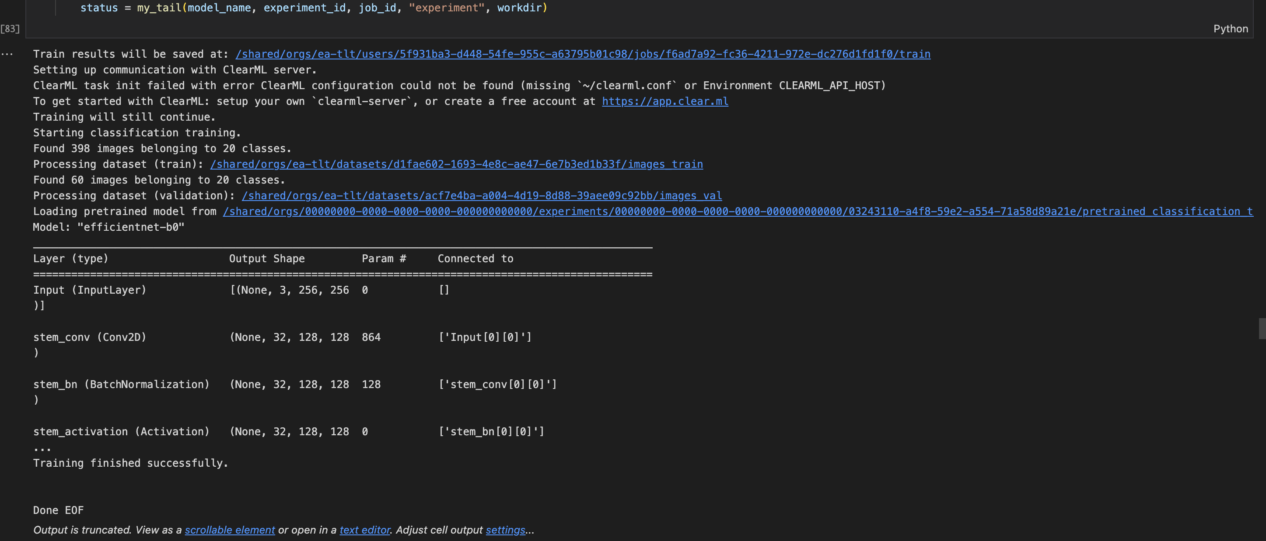
Task: Click the 'Layer (type)' column header
Action: click(x=70, y=259)
